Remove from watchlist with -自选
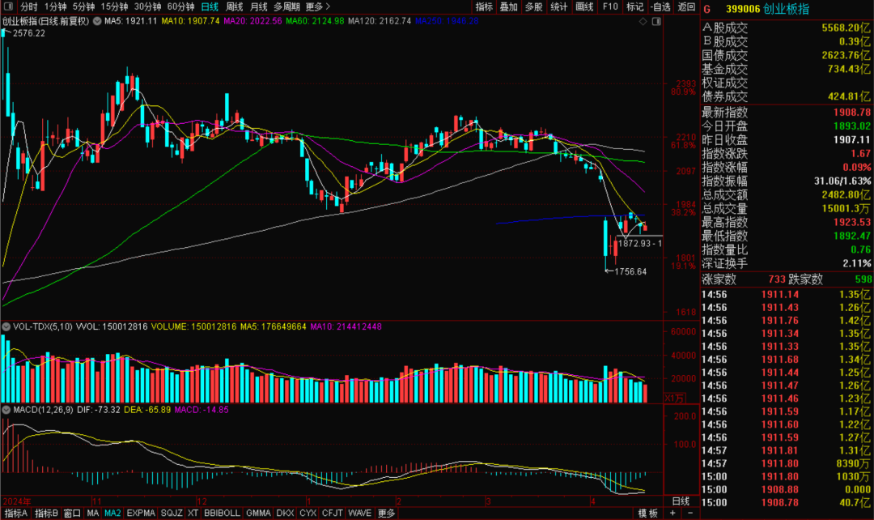 660,6
